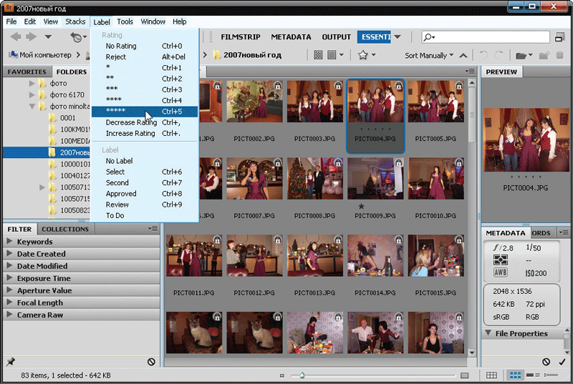The width and height of the screenshot is (573, 384).
Task: View content as list icon
Action: [551, 375]
